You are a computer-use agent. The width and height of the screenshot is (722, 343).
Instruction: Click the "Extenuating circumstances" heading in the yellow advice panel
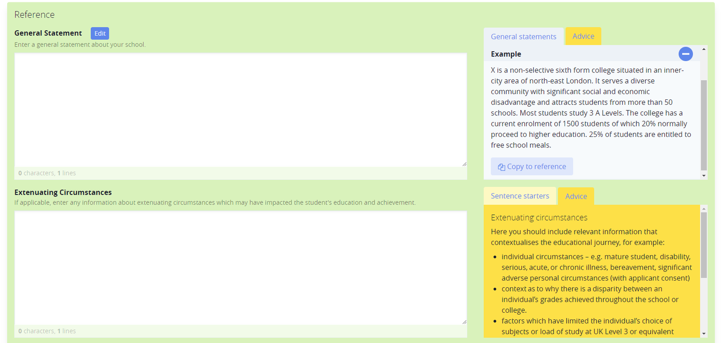539,218
